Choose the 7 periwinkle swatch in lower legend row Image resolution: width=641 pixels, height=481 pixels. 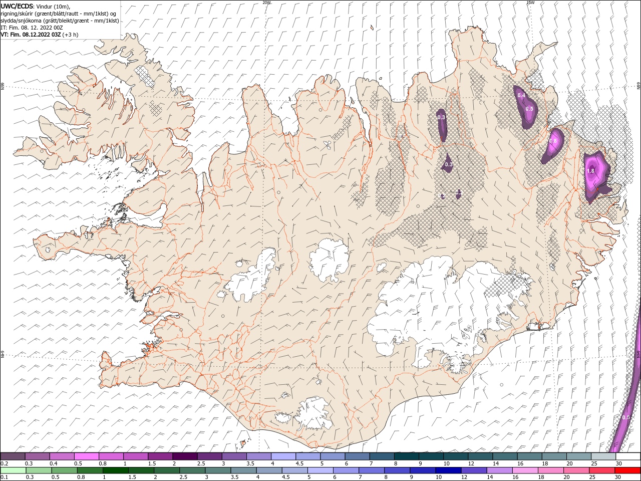pyautogui.click(x=371, y=470)
